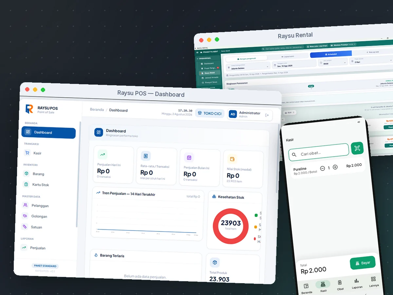Open Beranda tab in phone bottom bar
The width and height of the screenshot is (393, 295).
[307, 288]
